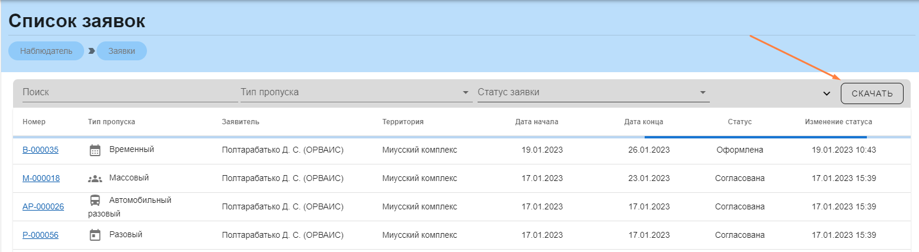
Task: Go to the Заявки breadcrumb chip
Action: click(x=121, y=51)
